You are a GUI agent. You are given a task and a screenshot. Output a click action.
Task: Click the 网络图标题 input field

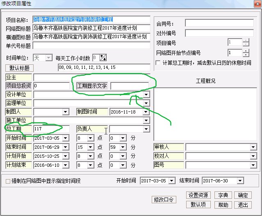pyautogui.click(x=91, y=28)
